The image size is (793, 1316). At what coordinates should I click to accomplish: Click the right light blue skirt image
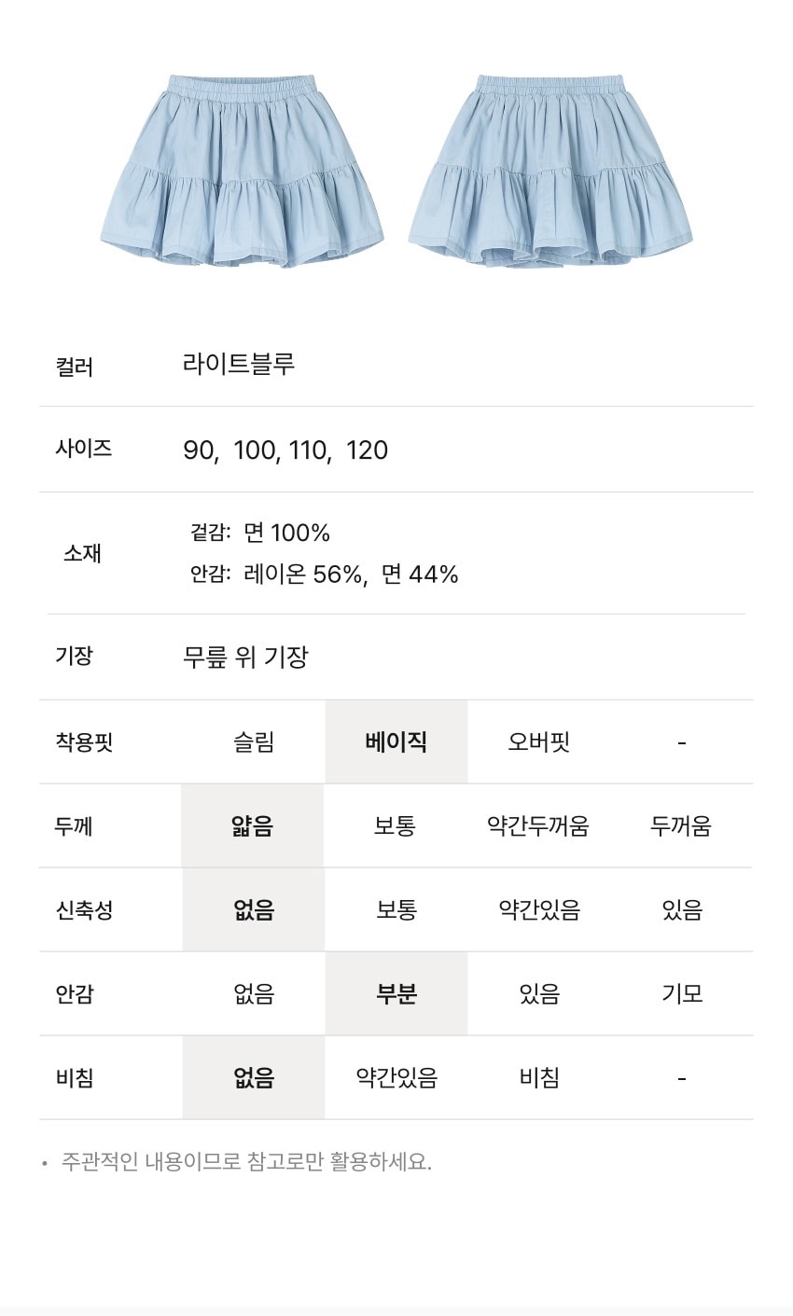(550, 171)
